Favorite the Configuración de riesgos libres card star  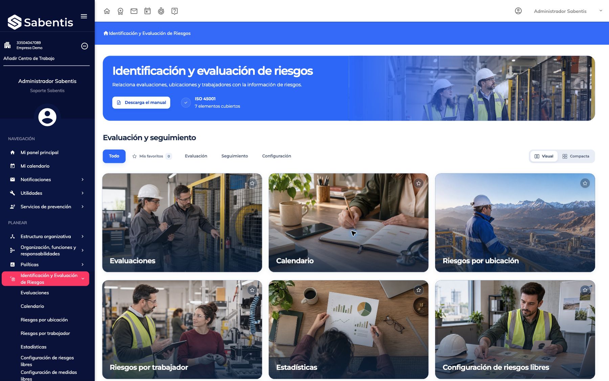(x=585, y=290)
